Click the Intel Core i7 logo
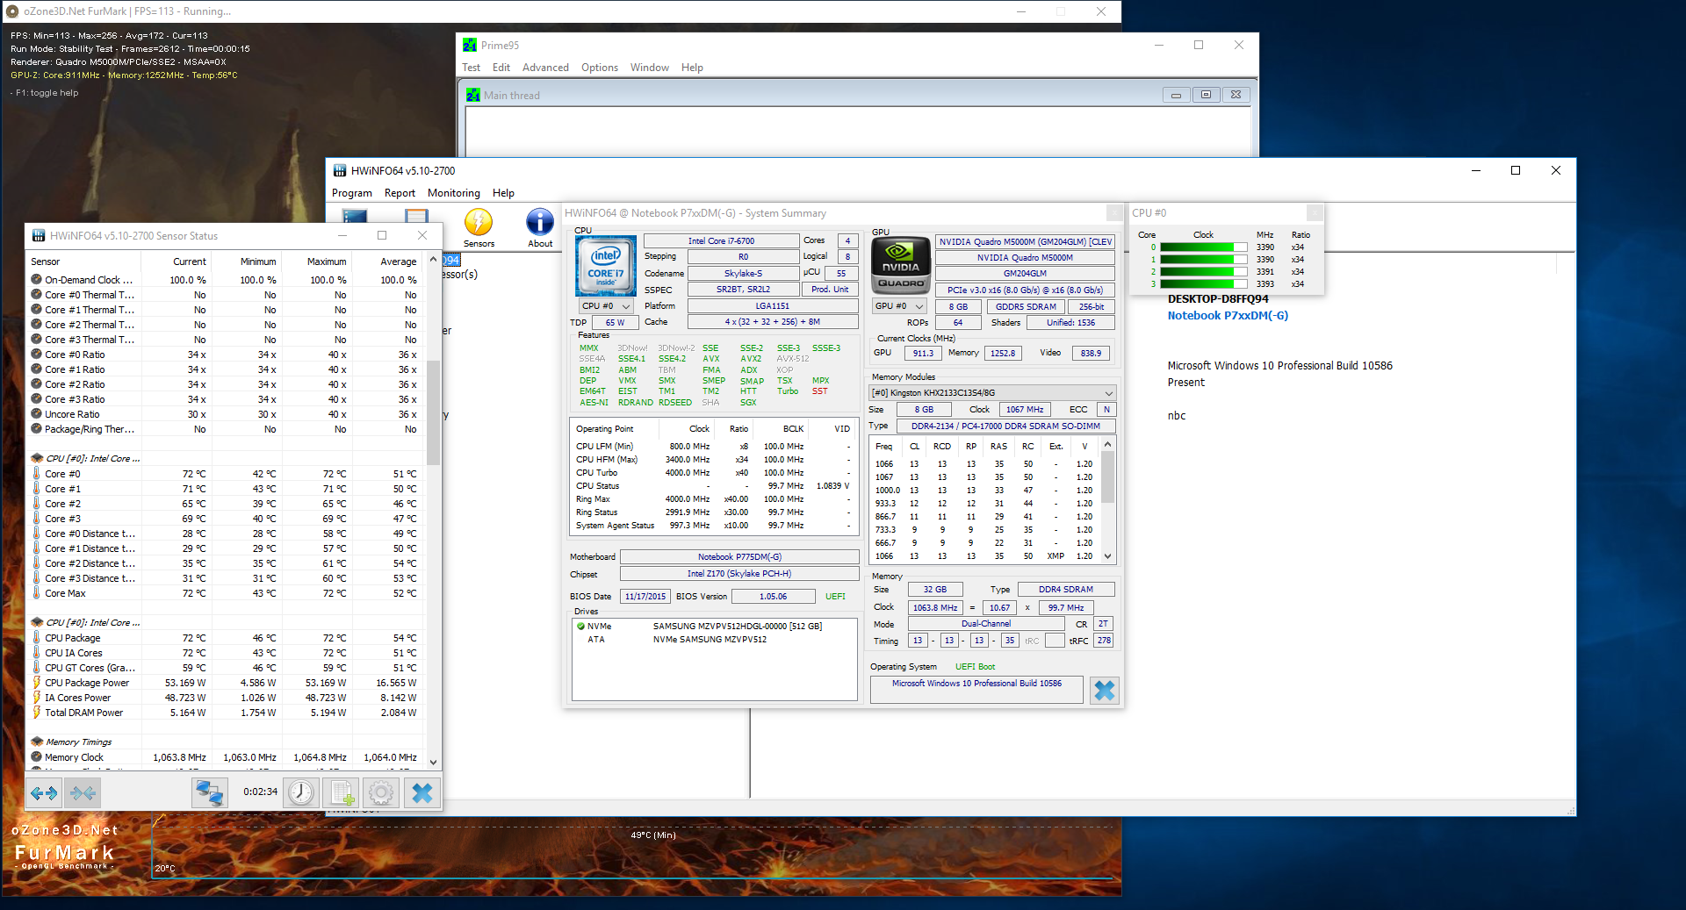Image resolution: width=1686 pixels, height=910 pixels. coord(606,266)
